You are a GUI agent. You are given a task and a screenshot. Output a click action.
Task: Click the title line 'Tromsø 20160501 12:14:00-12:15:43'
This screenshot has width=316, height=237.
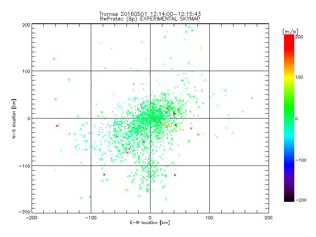coord(150,14)
